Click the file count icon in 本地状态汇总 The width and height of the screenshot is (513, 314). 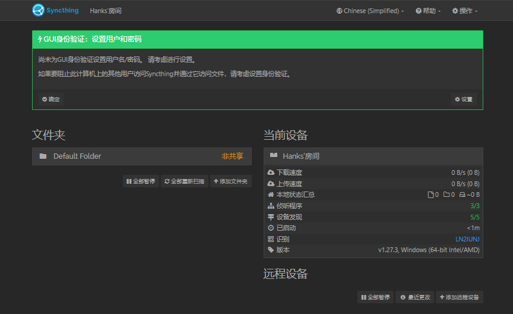430,194
